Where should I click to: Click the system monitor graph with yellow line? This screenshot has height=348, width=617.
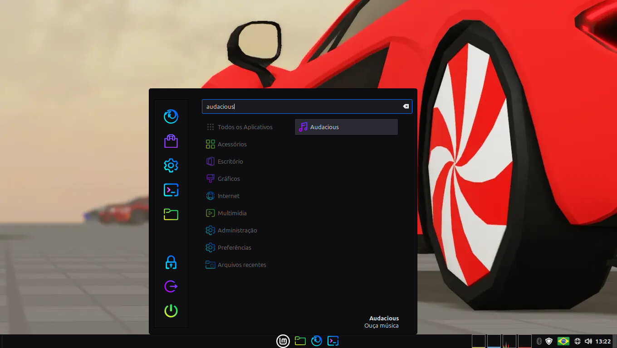478,341
